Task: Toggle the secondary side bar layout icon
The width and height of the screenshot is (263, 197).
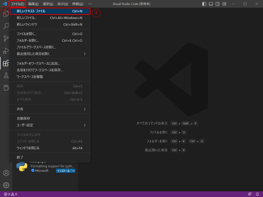Action: 218,4
